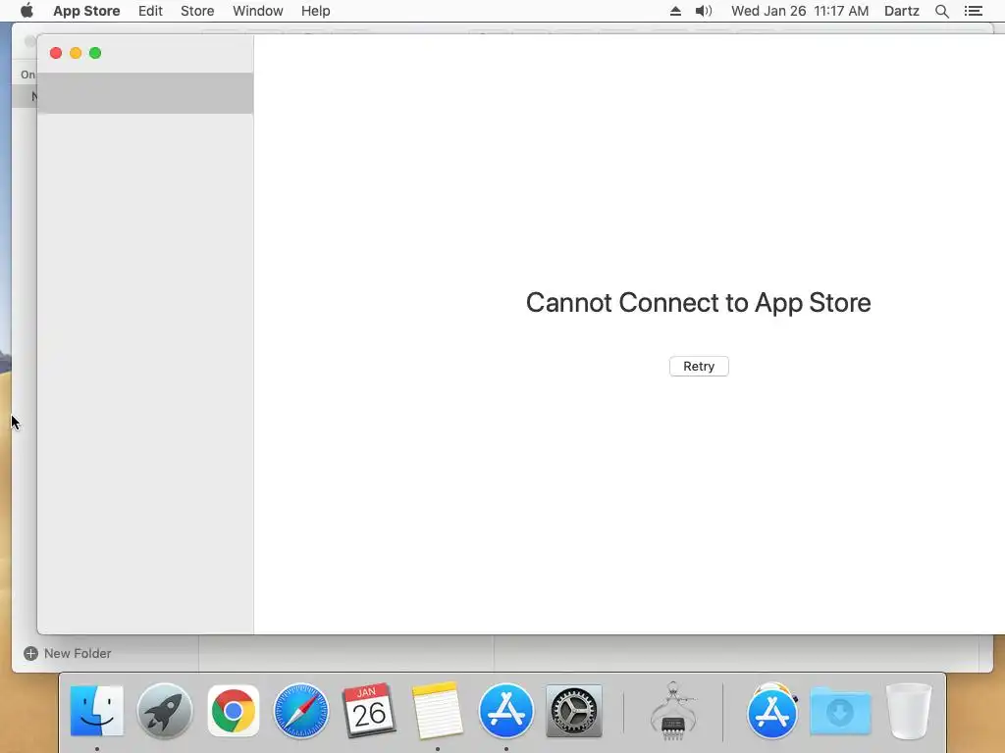Viewport: 1005px width, 753px height.
Task: Open Google Chrome from the Dock
Action: (x=234, y=711)
